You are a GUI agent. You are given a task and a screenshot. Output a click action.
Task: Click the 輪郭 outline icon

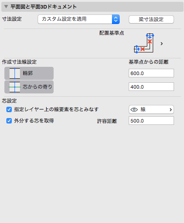(15, 73)
